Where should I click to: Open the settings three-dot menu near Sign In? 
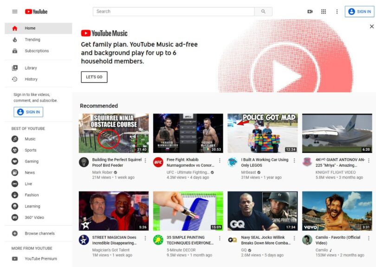337,11
